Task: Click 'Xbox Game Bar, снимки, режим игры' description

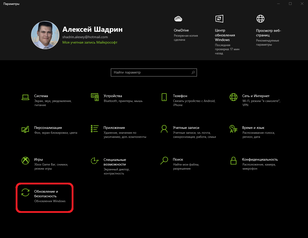Action: 51,167
